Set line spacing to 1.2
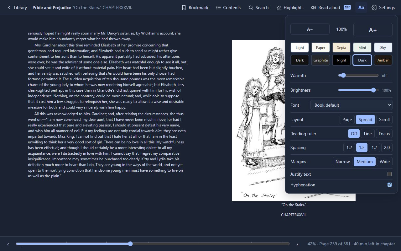Screen dimensions: 401x251 [349, 147]
